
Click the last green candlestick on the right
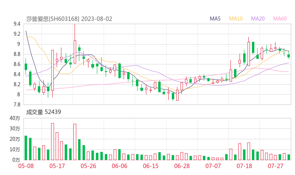pyautogui.click(x=289, y=56)
